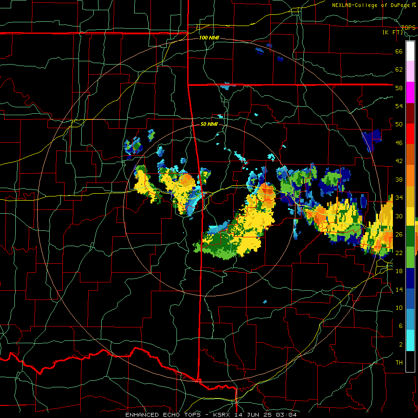Click the 'ENHANCED ECHO TOPS' product title

pyautogui.click(x=164, y=415)
